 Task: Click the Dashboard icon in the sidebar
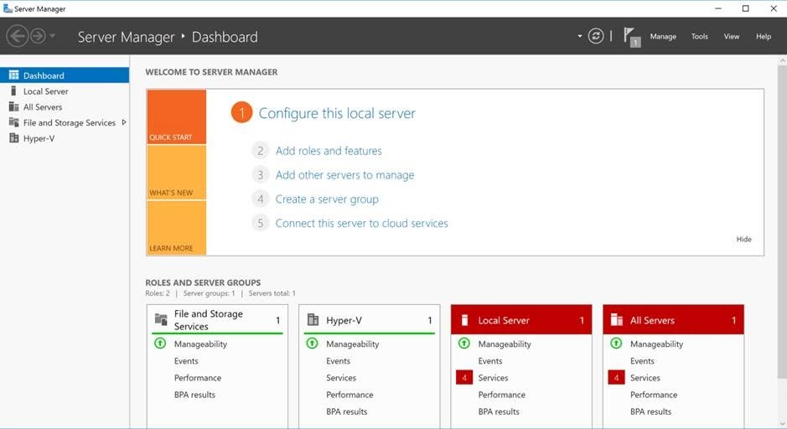pos(14,75)
